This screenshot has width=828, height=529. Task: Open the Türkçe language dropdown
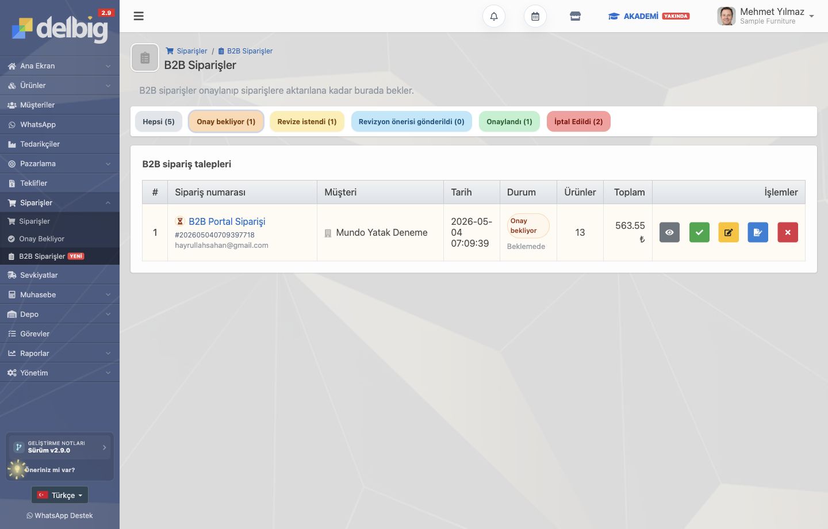point(60,495)
